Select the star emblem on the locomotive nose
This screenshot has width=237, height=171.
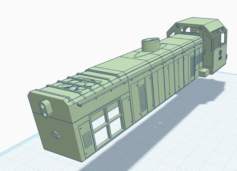click(56, 135)
